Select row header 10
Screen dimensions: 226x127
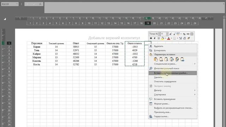[x=9, y=75]
